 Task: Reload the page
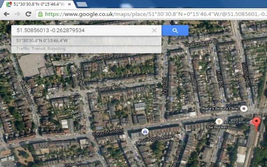coord(28,14)
